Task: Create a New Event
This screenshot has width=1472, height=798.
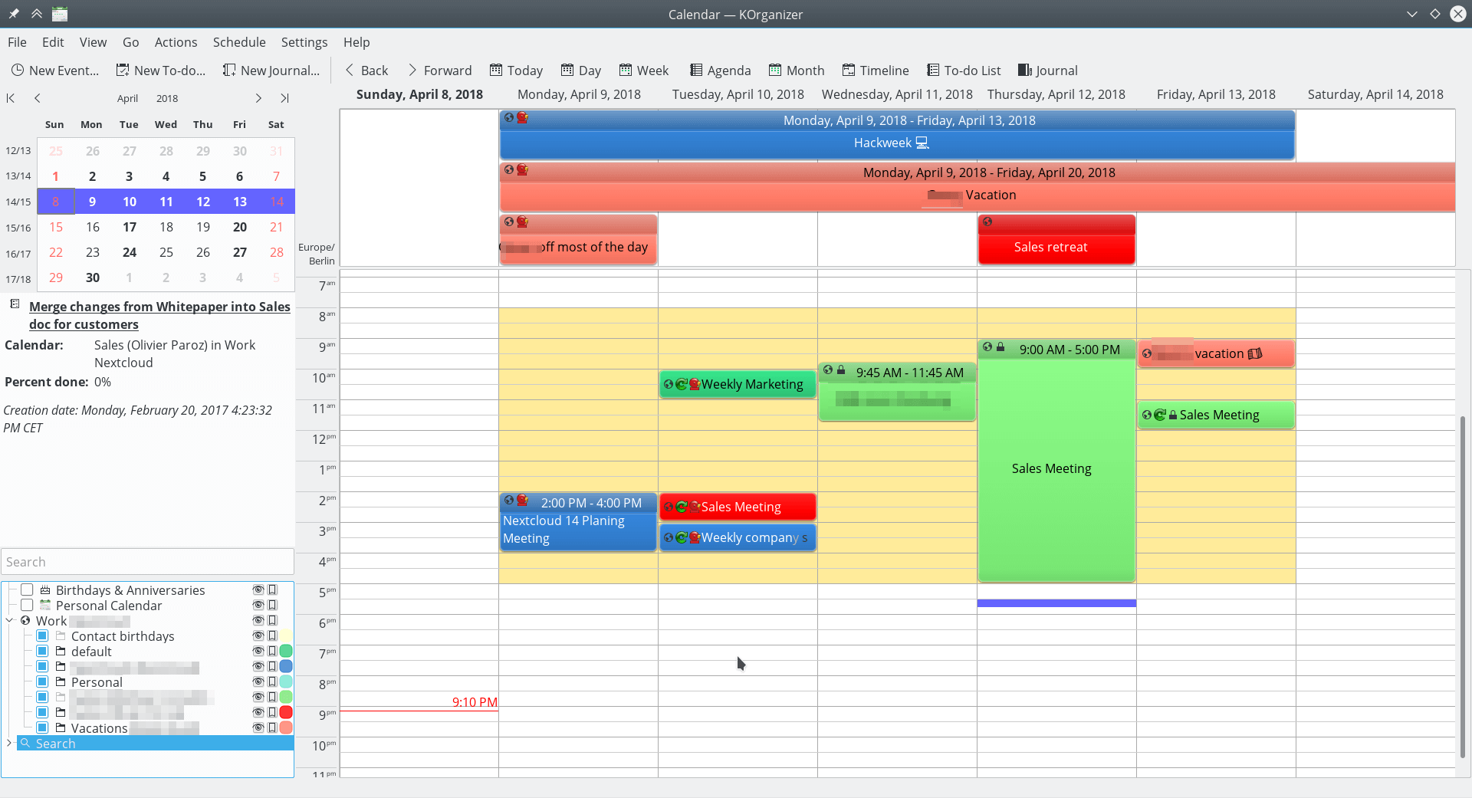Action: point(55,70)
